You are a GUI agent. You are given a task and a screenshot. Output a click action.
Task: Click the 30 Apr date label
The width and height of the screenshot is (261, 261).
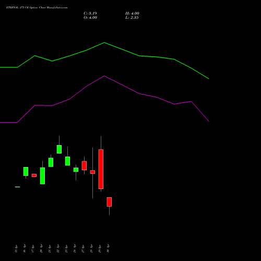coord(108,248)
